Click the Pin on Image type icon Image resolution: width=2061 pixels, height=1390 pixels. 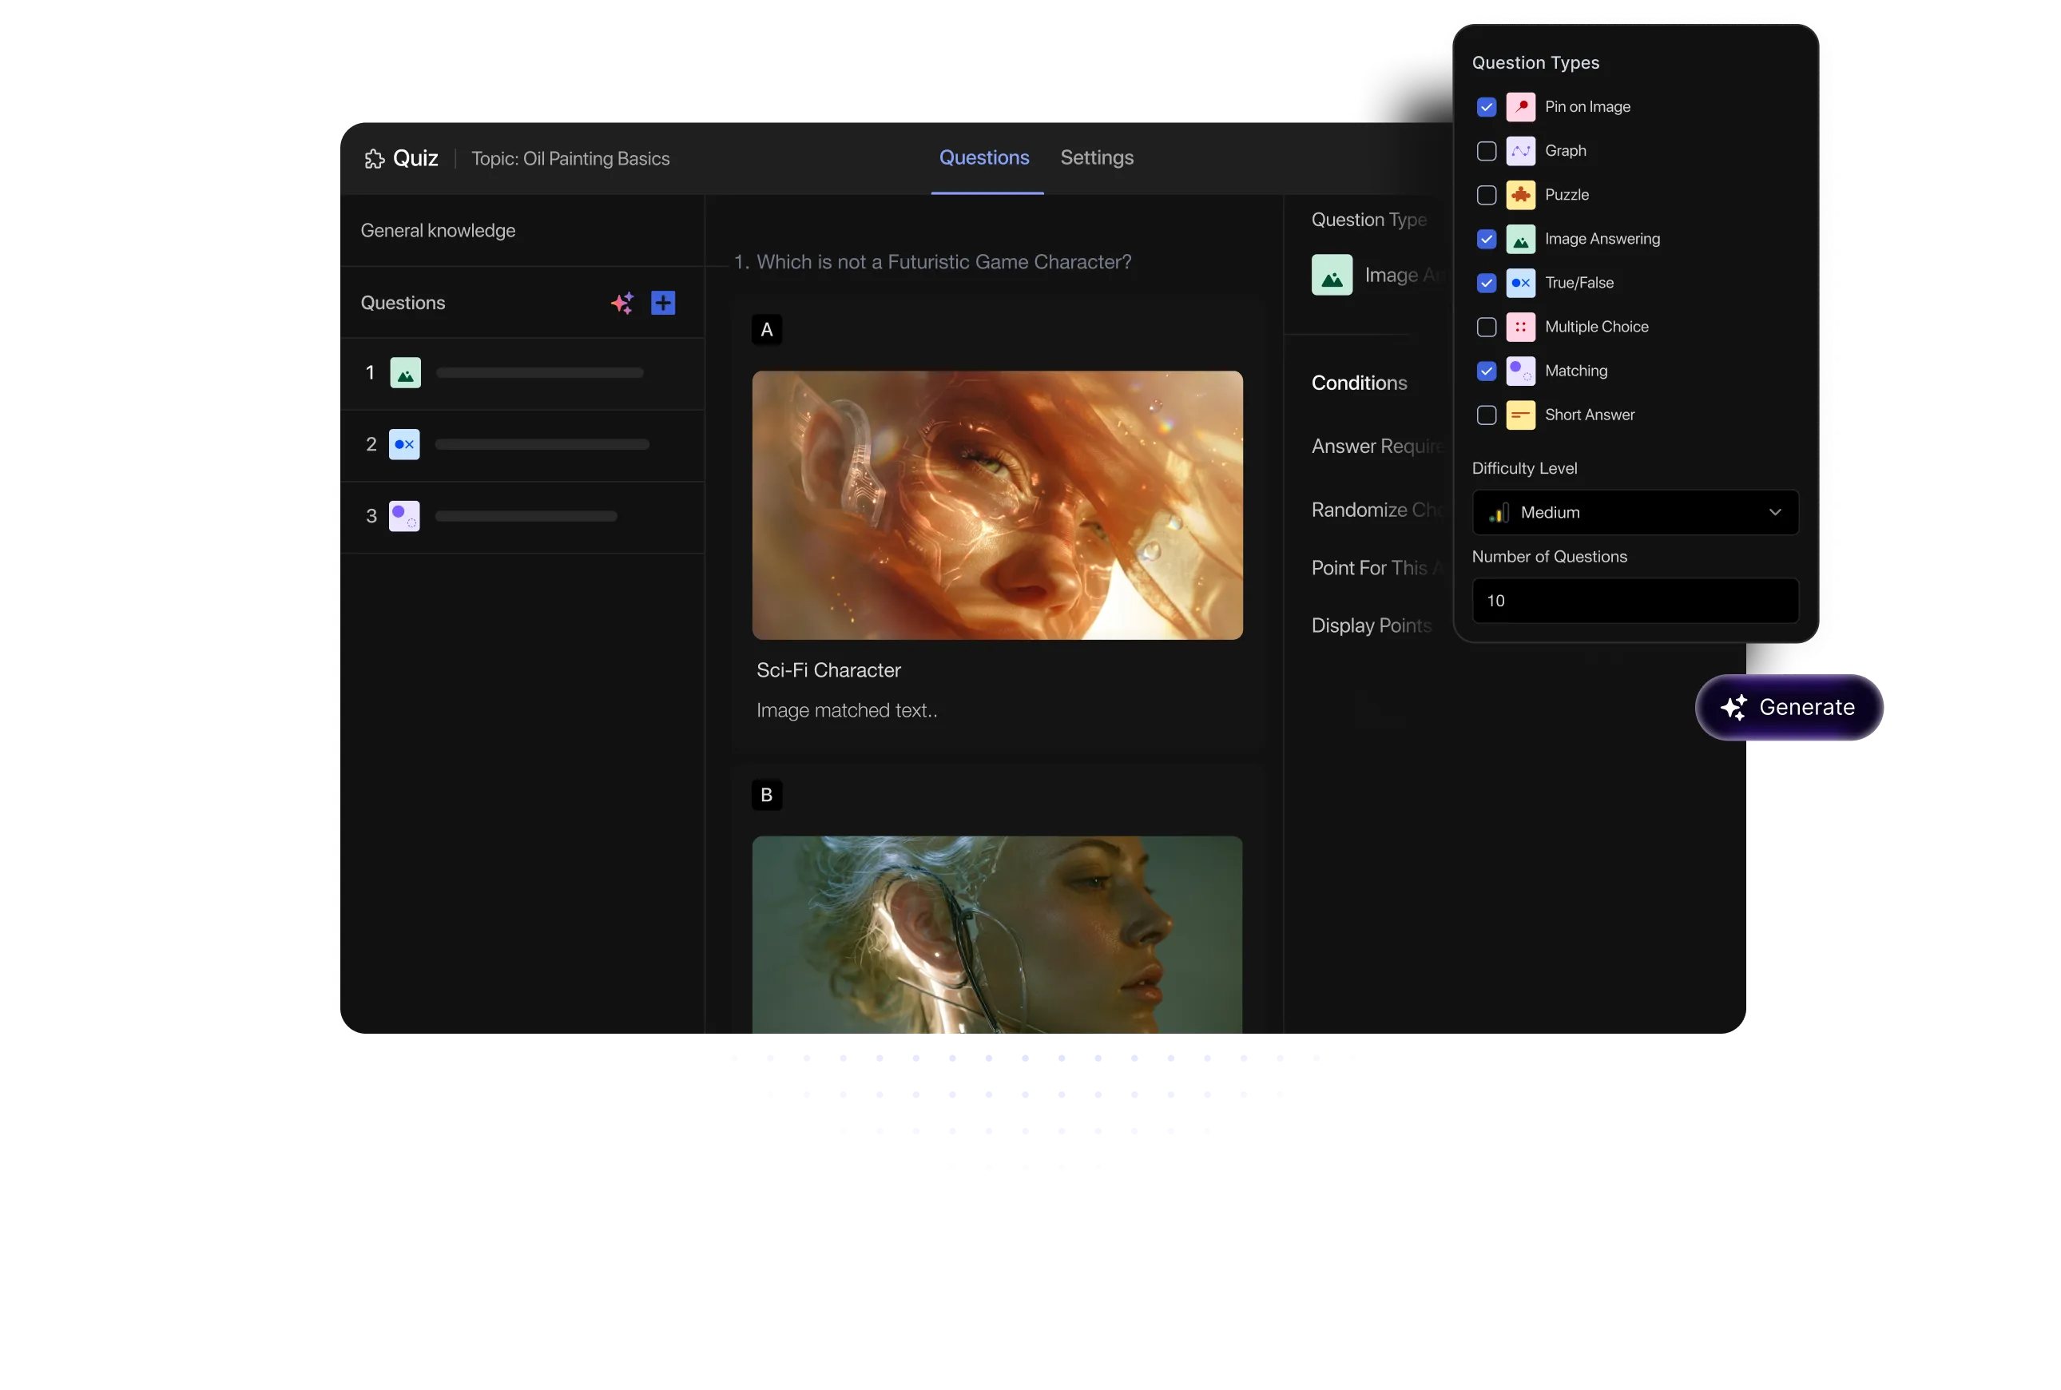[x=1520, y=107]
